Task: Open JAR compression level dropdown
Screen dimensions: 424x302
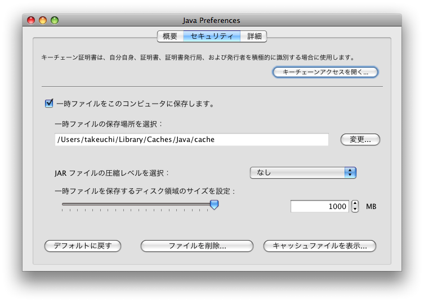Action: pos(303,172)
